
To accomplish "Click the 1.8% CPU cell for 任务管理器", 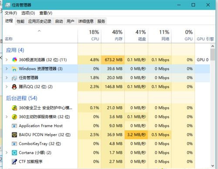I will [89, 78].
